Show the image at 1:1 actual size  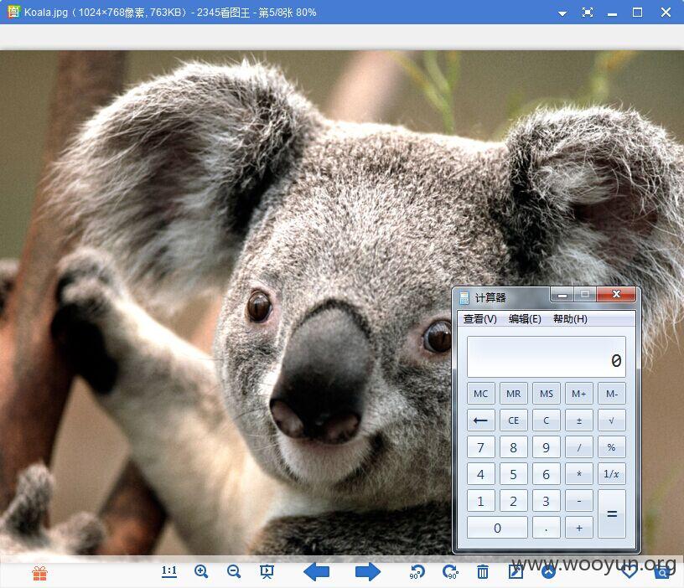(169, 571)
